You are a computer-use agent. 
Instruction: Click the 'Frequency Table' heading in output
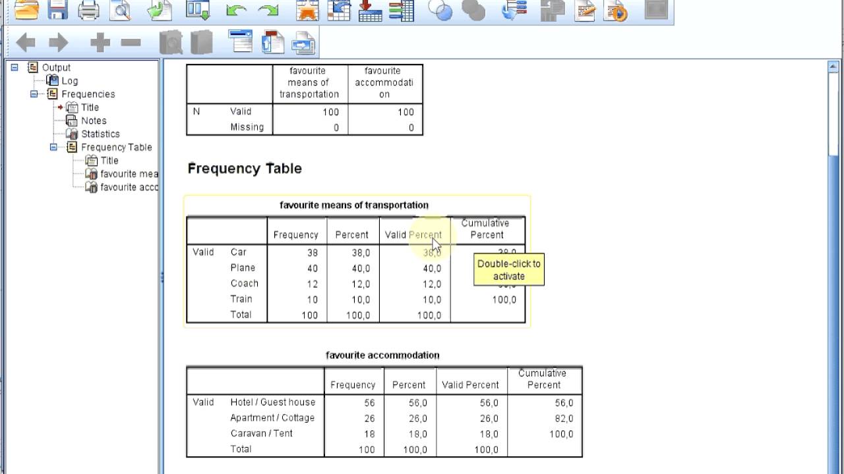point(245,169)
